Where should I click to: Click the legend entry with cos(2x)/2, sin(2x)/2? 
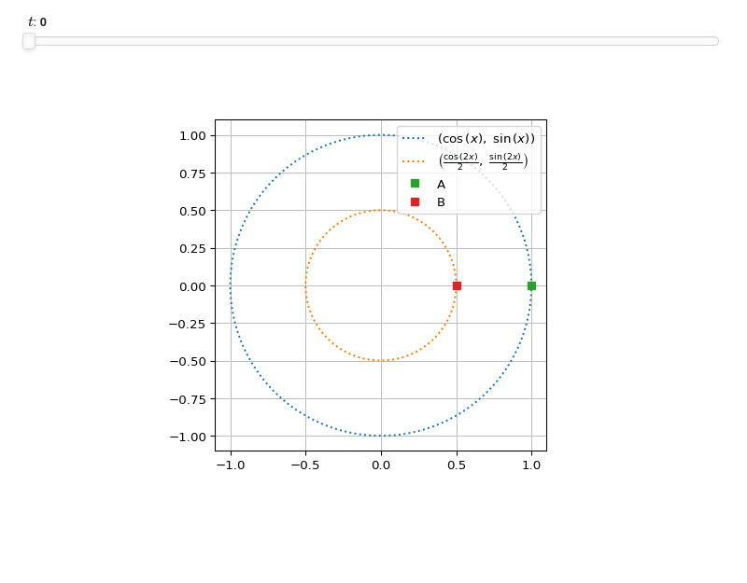coord(465,161)
